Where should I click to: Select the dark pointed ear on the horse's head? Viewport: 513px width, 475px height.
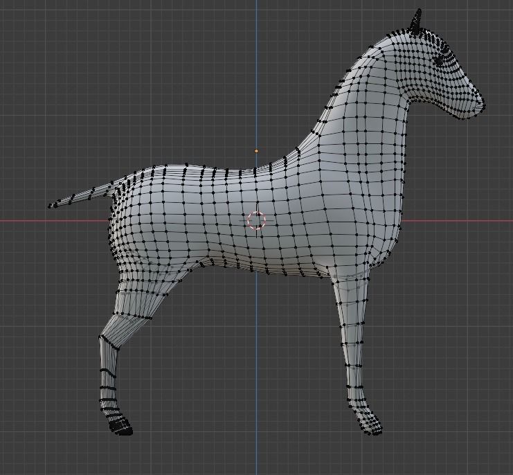416,21
